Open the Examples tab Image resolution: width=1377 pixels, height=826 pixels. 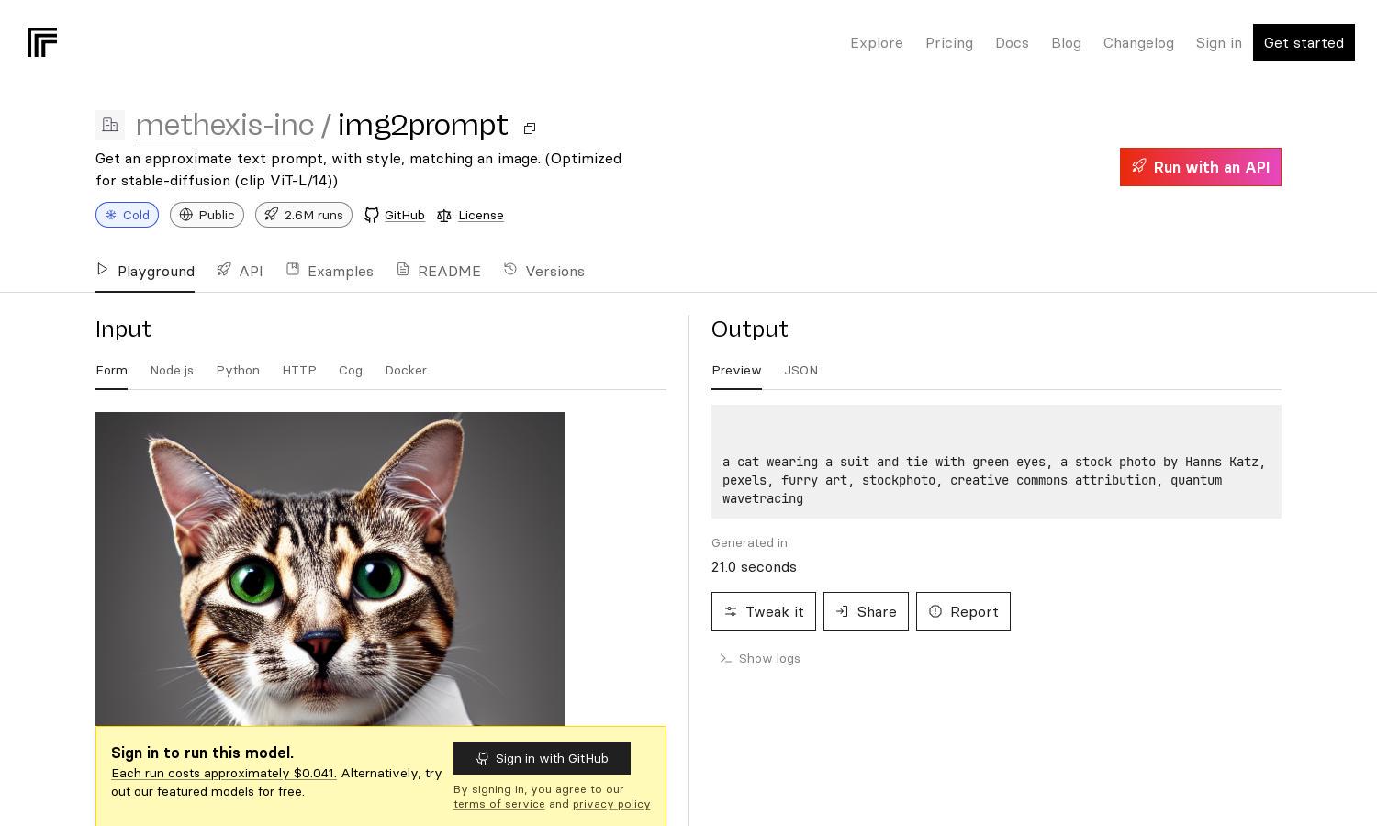[330, 271]
